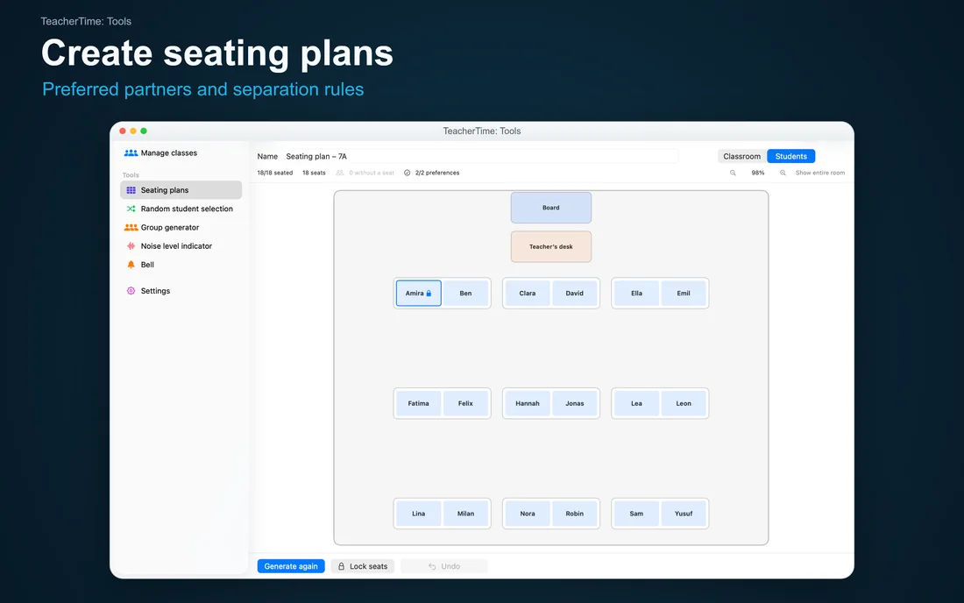Click the preferences checkmark circle icon
The height and width of the screenshot is (603, 964).
point(407,174)
